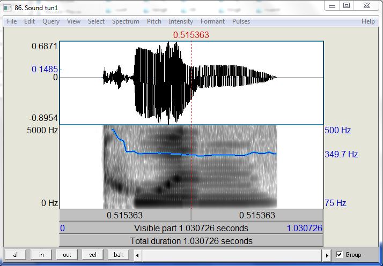The image size is (383, 266).
Task: Open the Spectrum menu
Action: (126, 21)
